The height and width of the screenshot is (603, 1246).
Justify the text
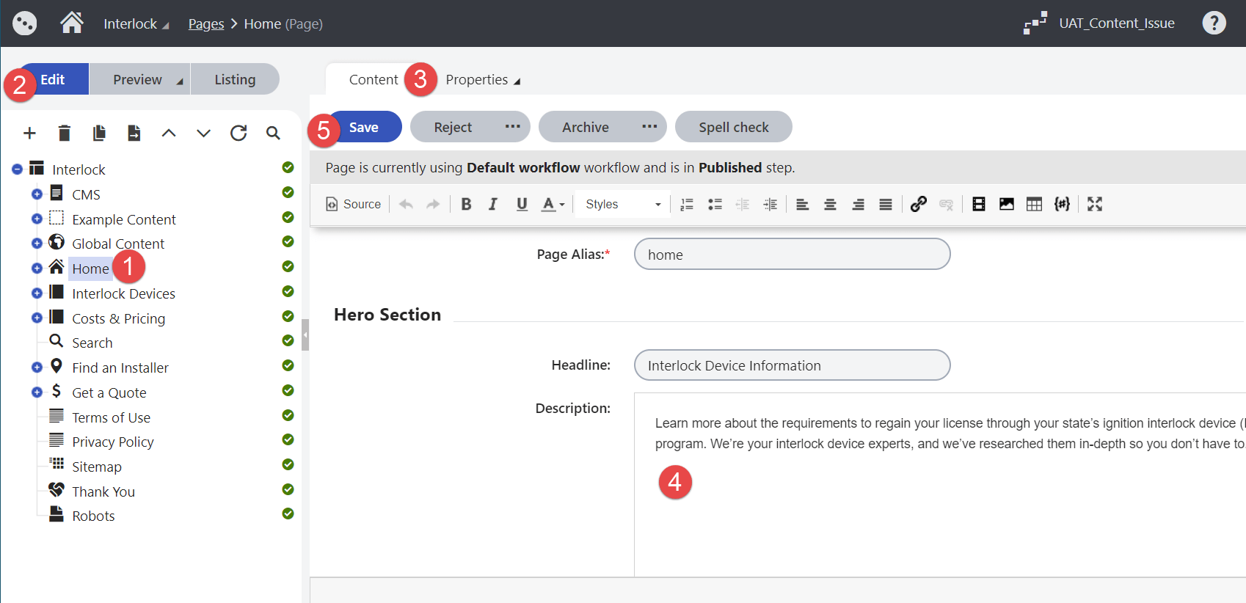(886, 204)
